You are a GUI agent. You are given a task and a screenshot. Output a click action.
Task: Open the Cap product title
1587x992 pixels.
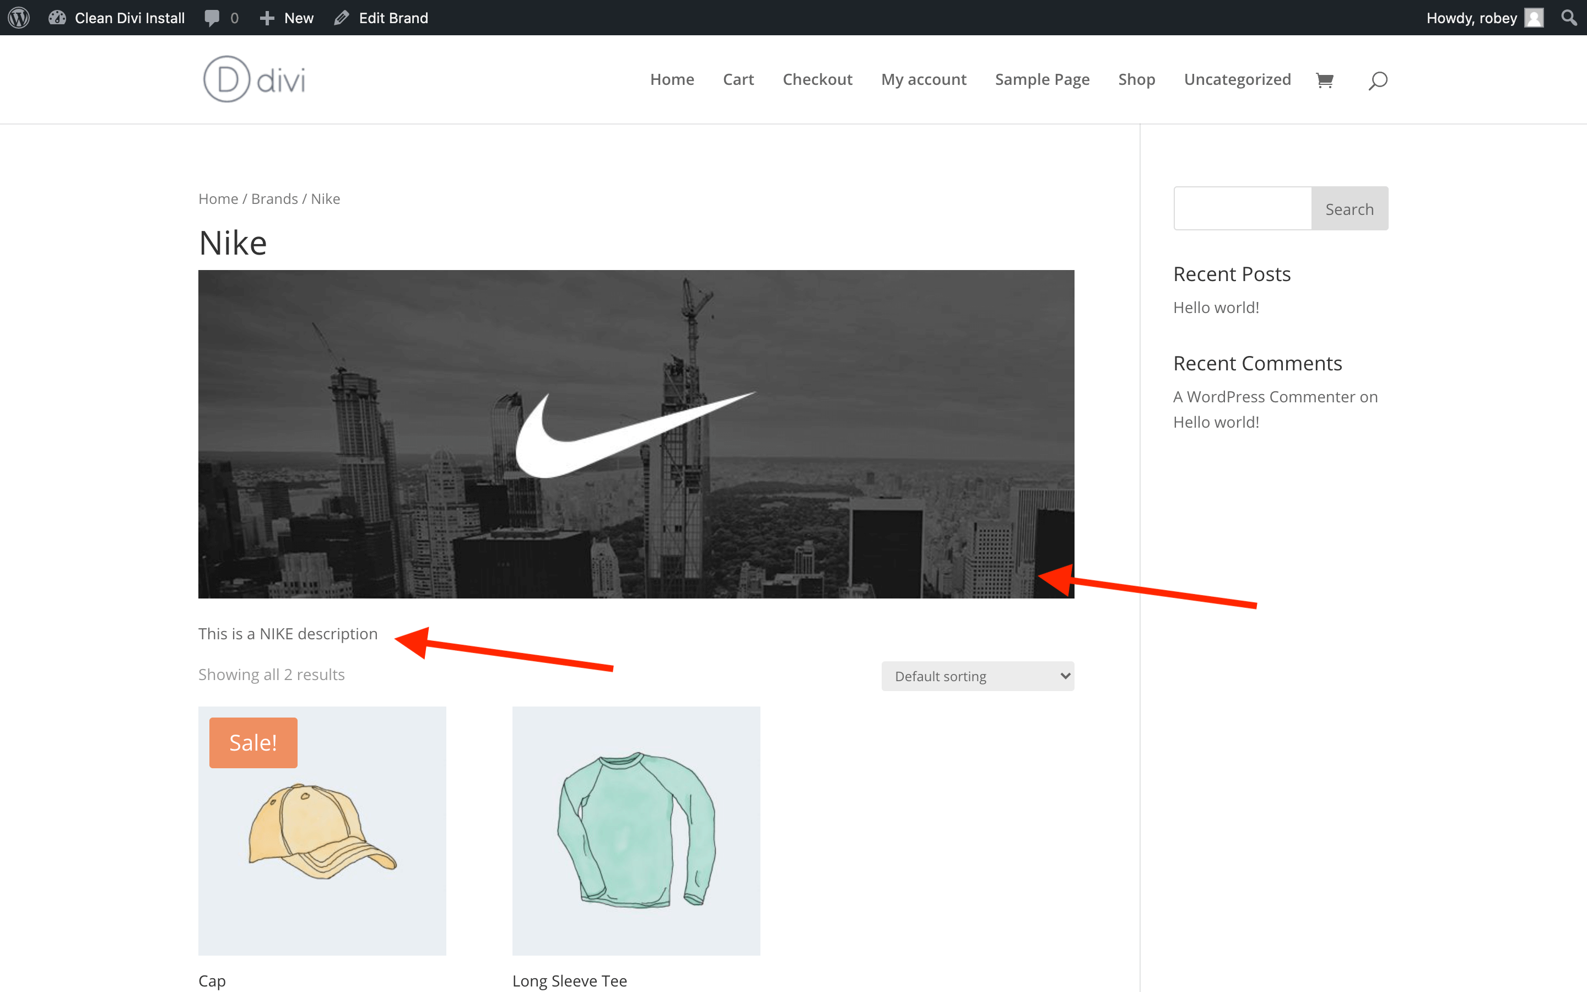pos(212,981)
